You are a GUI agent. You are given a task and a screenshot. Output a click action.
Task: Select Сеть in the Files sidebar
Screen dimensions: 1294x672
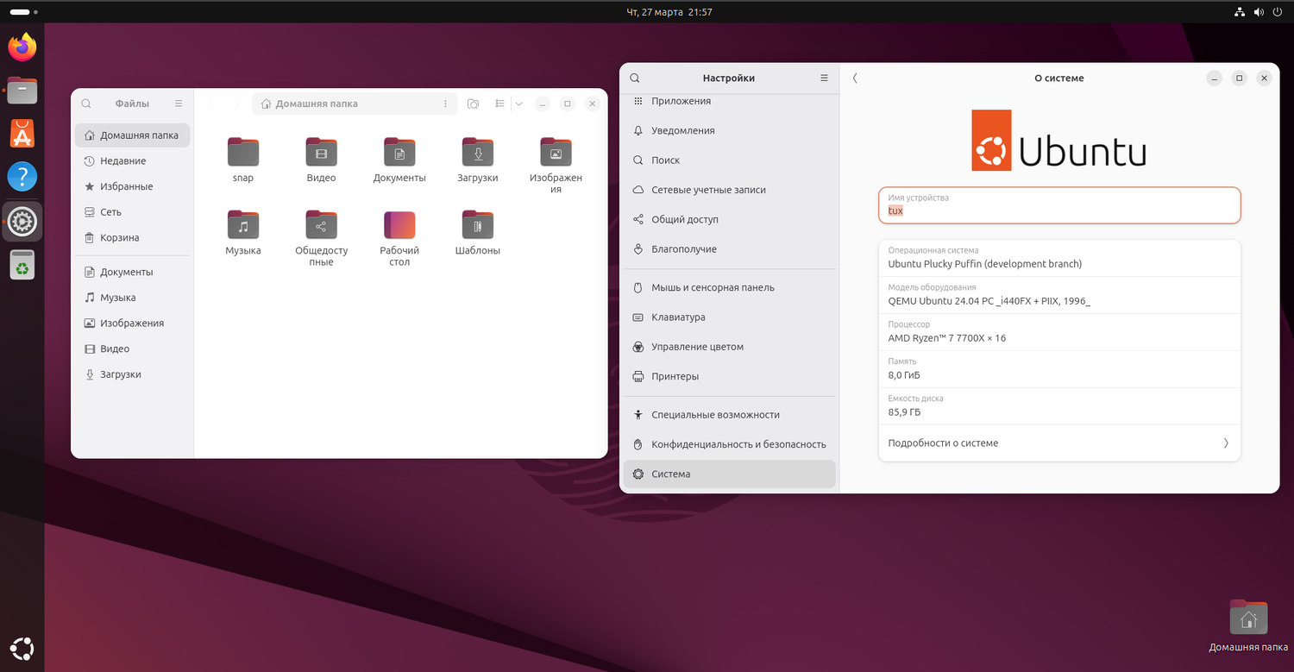point(132,212)
